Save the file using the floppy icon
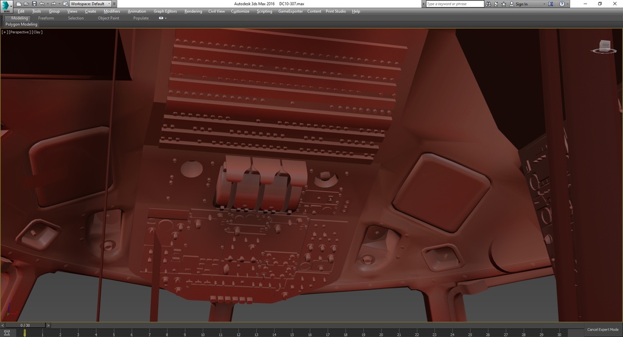Viewport: 623px width, 337px height. 33,4
